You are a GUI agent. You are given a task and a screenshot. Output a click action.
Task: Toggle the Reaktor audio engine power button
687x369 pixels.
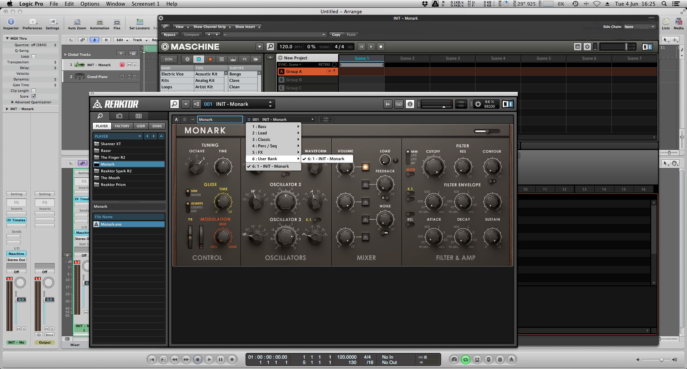coord(478,104)
